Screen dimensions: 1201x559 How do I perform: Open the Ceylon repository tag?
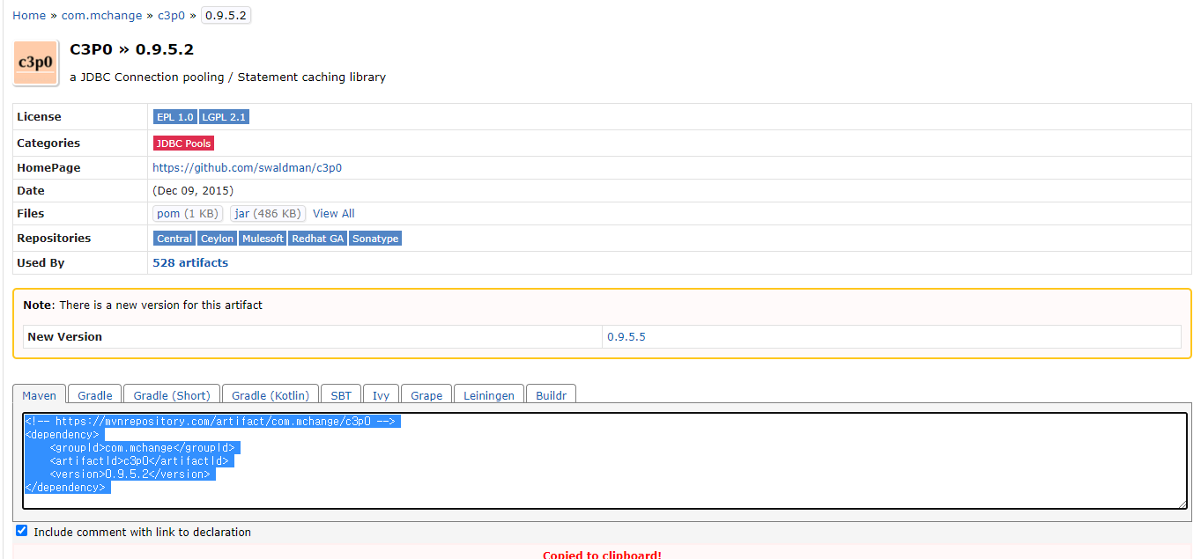217,239
